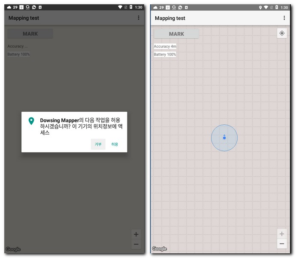This screenshot has height=258, width=296.
Task: Open the three-dot overflow menu on the undimmed screen
Action: (284, 18)
